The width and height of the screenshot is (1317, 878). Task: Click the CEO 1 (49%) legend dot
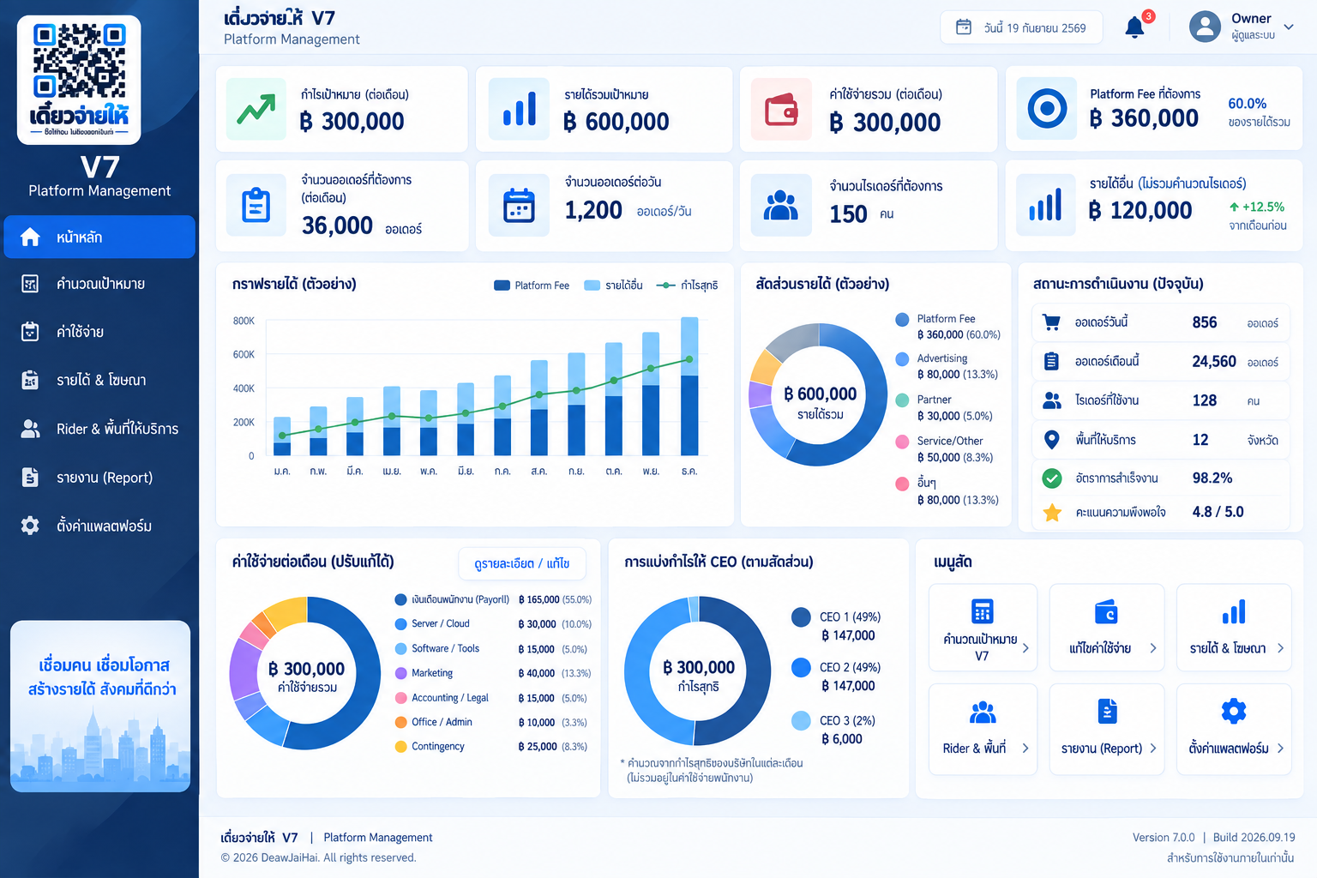tap(801, 617)
